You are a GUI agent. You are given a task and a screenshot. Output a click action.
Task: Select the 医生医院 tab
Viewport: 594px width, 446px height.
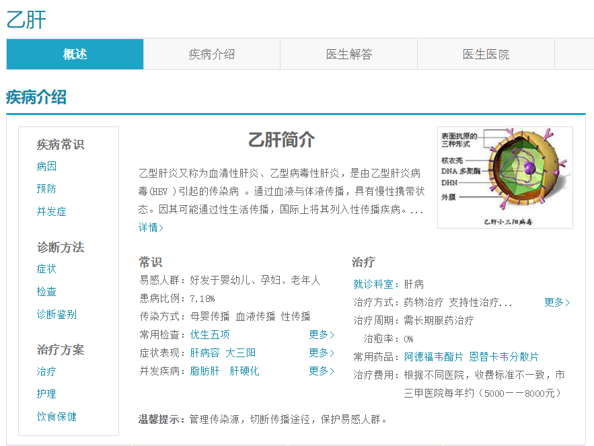click(x=486, y=54)
